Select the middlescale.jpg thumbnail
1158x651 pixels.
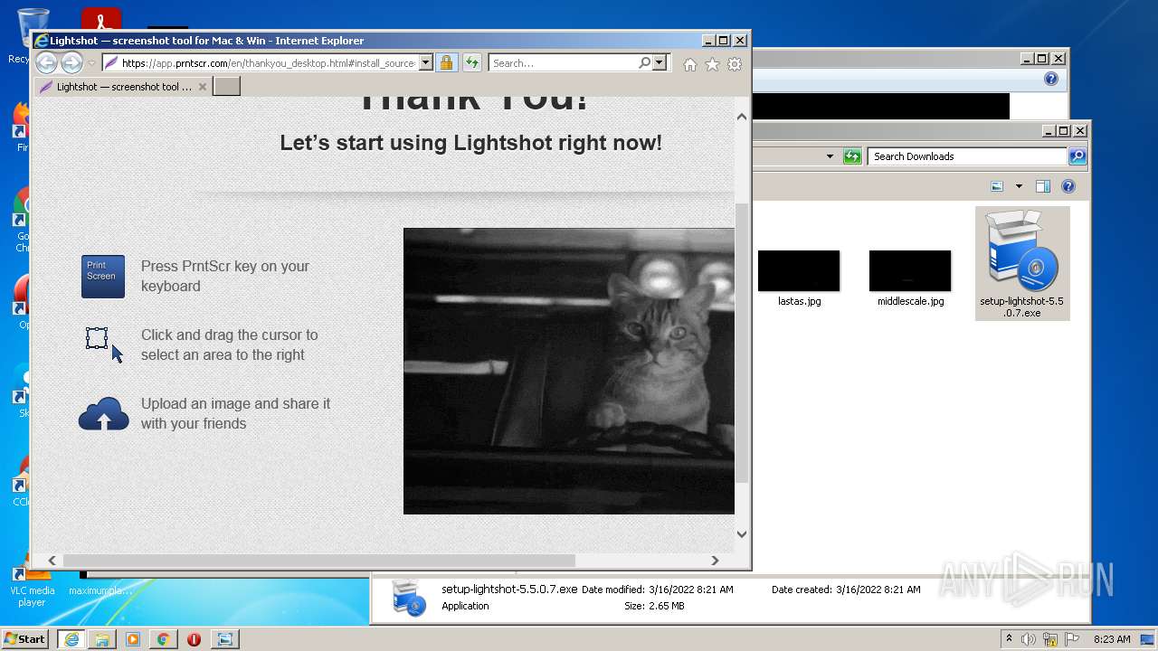pyautogui.click(x=910, y=271)
